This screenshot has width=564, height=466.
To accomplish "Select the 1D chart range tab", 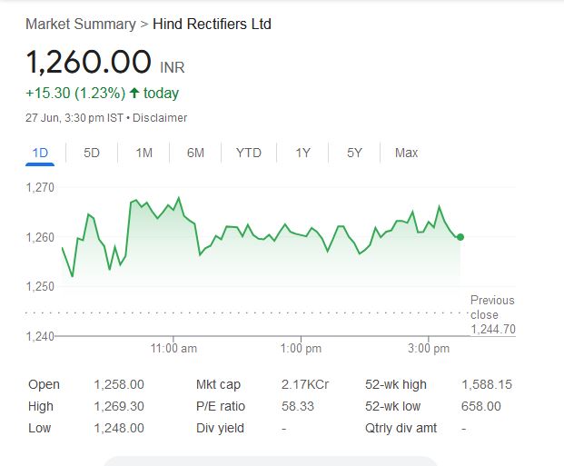I will point(40,153).
